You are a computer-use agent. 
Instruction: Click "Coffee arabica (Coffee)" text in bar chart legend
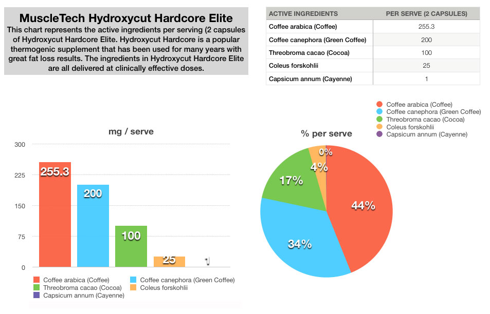76,280
